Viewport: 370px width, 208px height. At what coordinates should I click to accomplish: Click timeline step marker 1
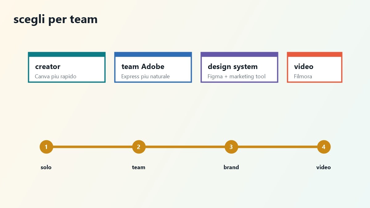pyautogui.click(x=46, y=147)
